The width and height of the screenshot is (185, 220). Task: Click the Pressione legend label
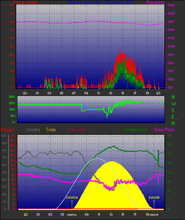155,2
